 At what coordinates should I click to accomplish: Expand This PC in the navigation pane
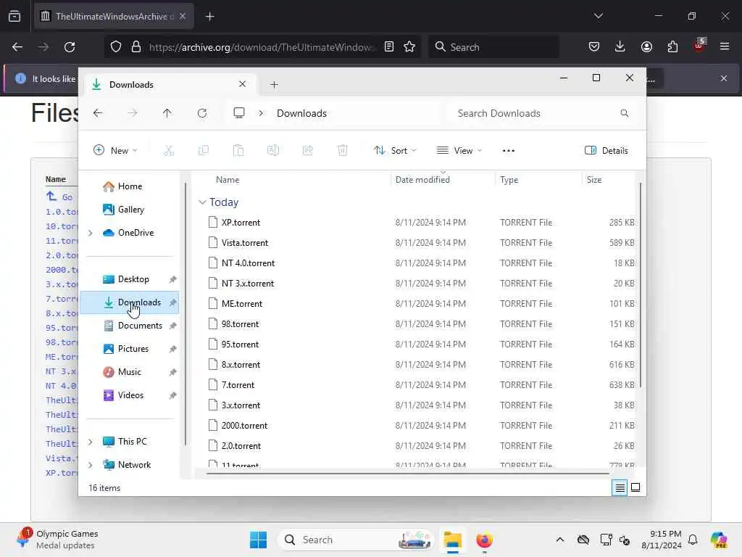pyautogui.click(x=90, y=442)
